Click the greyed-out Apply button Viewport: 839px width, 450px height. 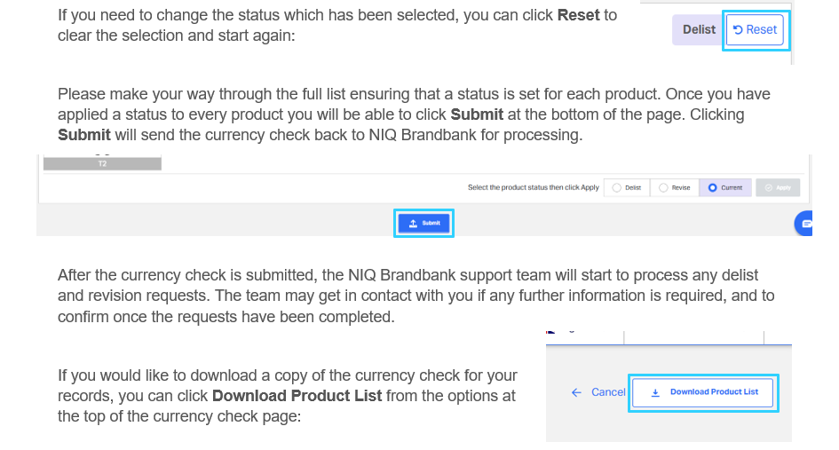(x=778, y=188)
